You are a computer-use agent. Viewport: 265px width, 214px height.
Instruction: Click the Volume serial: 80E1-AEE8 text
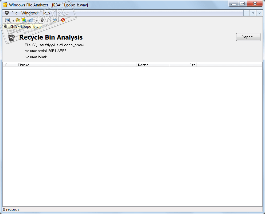click(45, 51)
